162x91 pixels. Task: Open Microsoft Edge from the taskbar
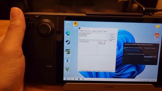pyautogui.click(x=75, y=79)
